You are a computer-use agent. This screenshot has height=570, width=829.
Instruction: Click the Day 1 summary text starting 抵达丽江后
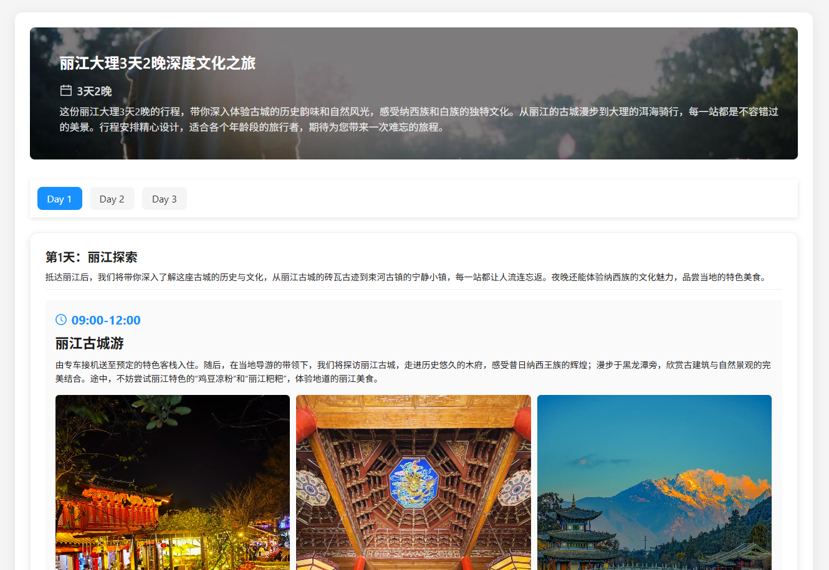click(405, 277)
